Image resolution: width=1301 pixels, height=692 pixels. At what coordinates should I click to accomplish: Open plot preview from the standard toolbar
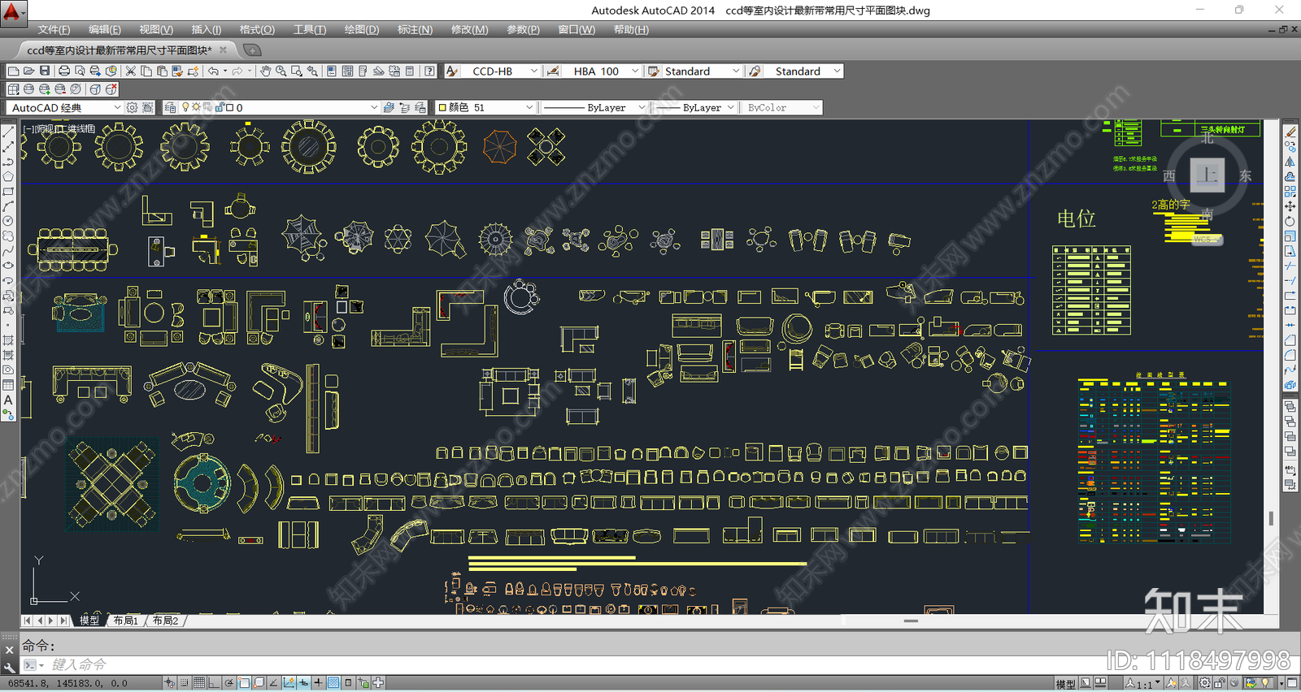tap(80, 71)
